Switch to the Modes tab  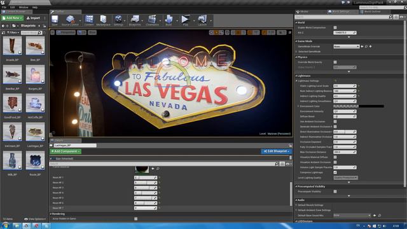[x=304, y=11]
